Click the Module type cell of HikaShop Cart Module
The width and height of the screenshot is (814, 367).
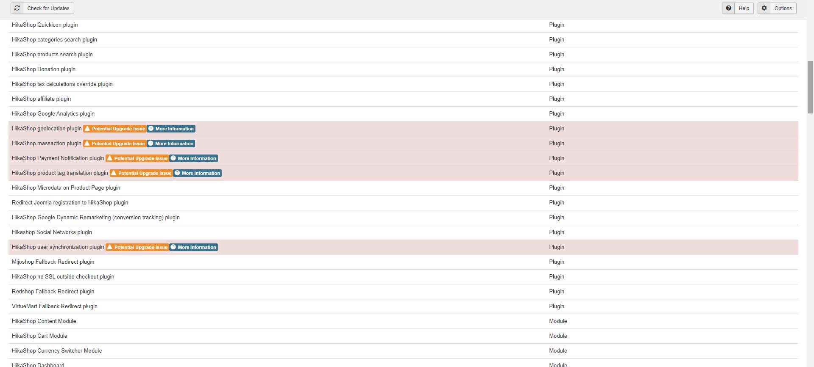(x=558, y=336)
